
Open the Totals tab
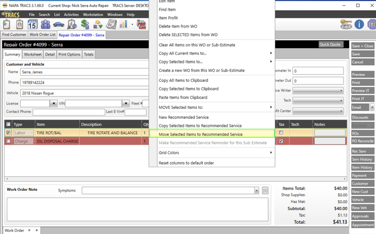pyautogui.click(x=89, y=54)
